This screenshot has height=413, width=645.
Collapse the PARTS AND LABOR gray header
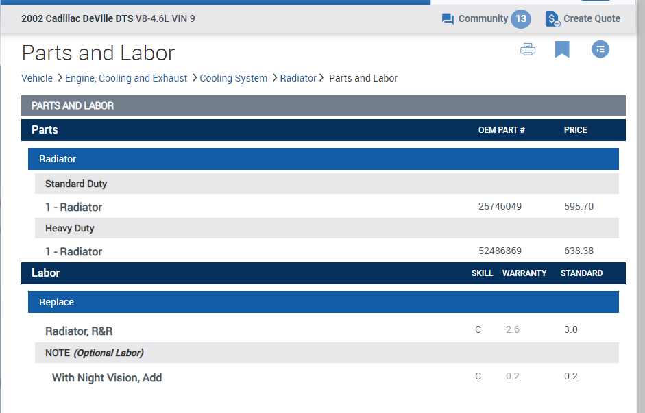click(324, 105)
